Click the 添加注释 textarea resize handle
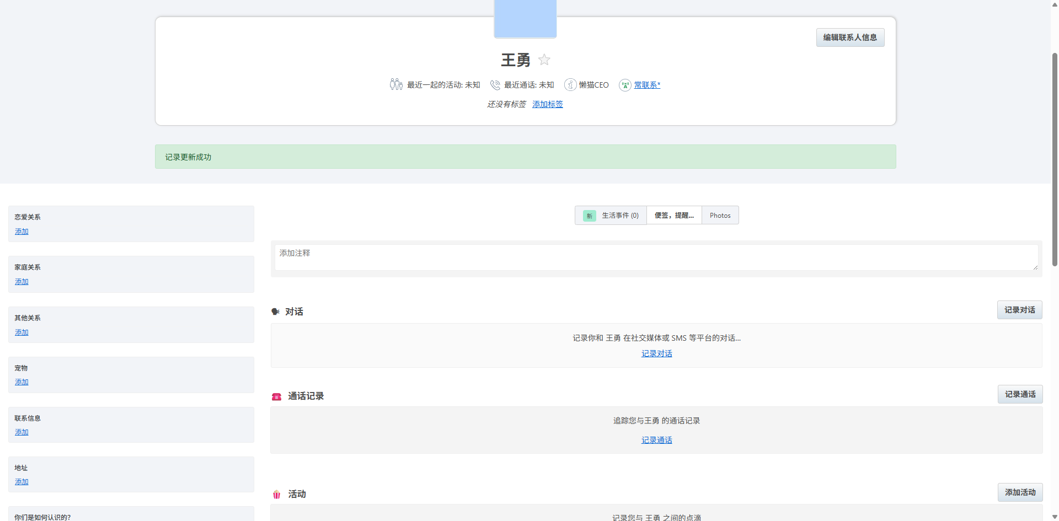 point(1035,267)
